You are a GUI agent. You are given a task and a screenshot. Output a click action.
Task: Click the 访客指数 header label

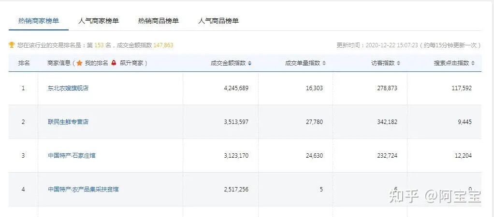click(383, 63)
